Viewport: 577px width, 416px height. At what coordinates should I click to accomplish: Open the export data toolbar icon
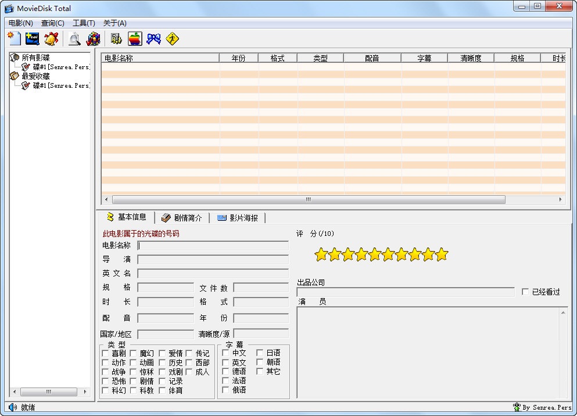tap(115, 38)
